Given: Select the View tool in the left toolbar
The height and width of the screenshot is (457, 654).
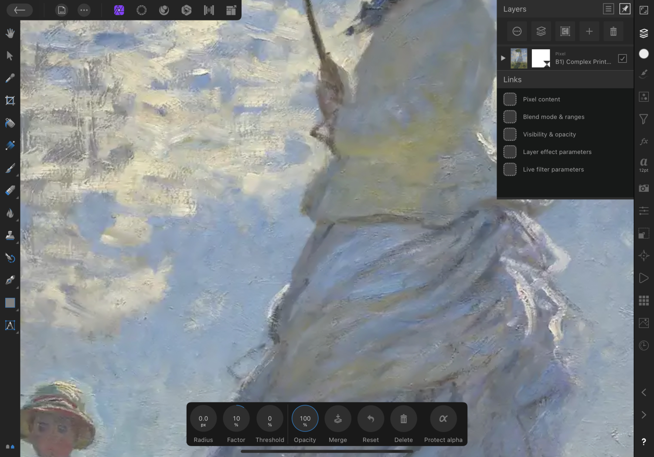Looking at the screenshot, I should click(x=10, y=33).
